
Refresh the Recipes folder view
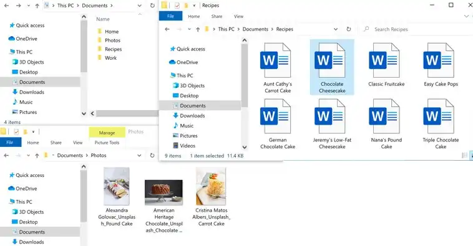(x=348, y=29)
